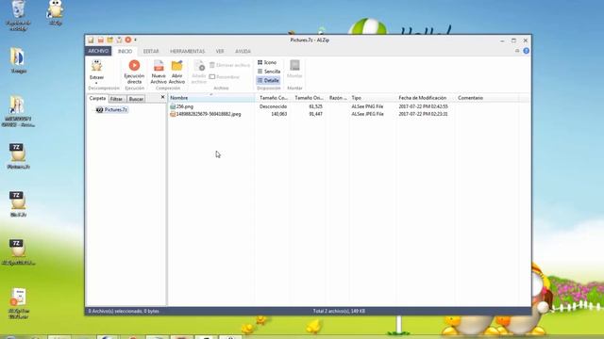Viewport: 604px width, 339px height.
Task: Open the Extraer dropdown arrow
Action: pyautogui.click(x=96, y=83)
